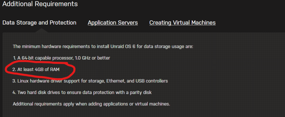The height and width of the screenshot is (117, 285).
Task: Click the active tab's triangle pointer
Action: 42,31
